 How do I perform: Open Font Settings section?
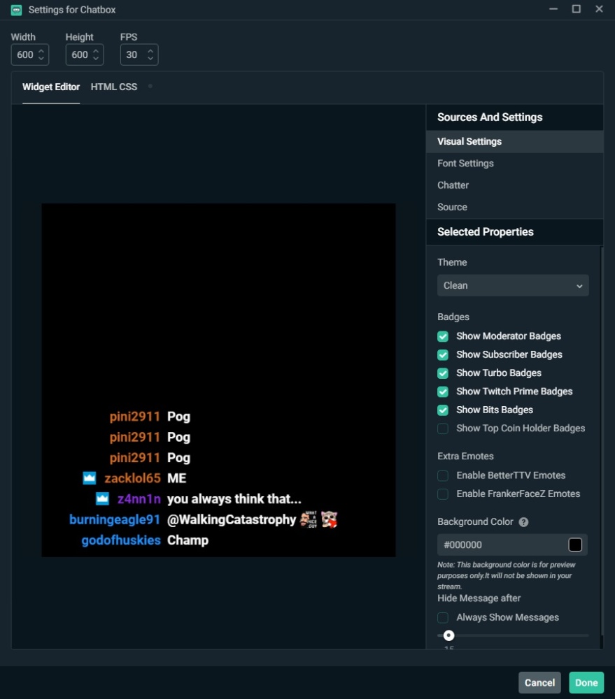[514, 163]
